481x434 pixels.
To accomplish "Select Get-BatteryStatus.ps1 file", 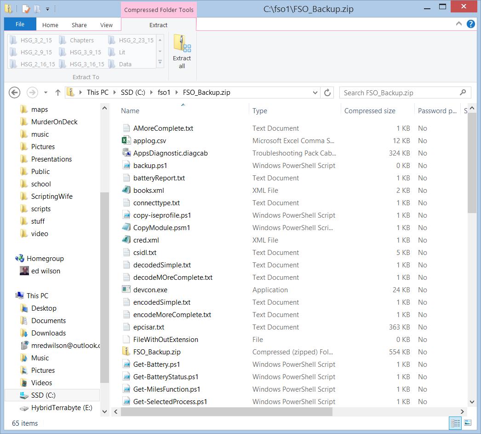I will pos(166,376).
